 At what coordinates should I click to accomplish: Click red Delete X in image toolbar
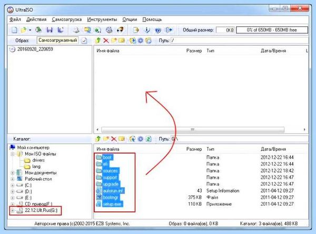[106, 40]
